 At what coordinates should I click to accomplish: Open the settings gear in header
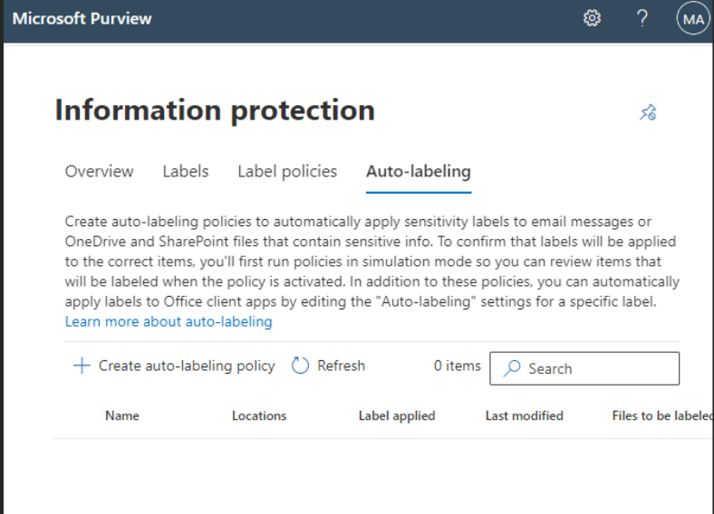593,18
